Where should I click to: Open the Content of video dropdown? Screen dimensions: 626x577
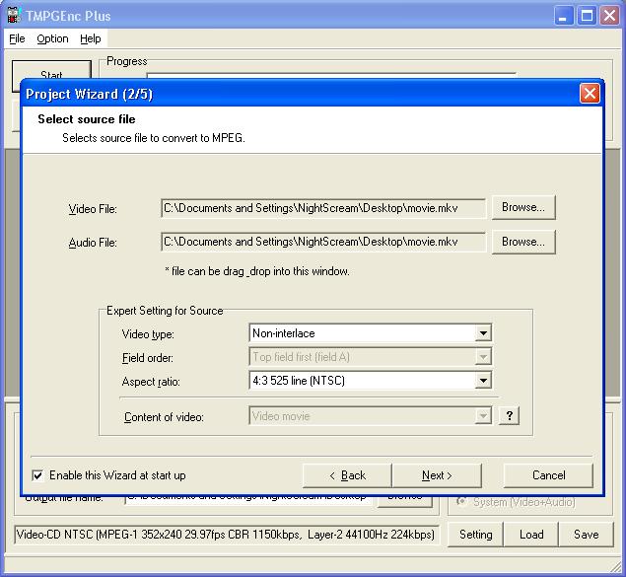click(483, 416)
